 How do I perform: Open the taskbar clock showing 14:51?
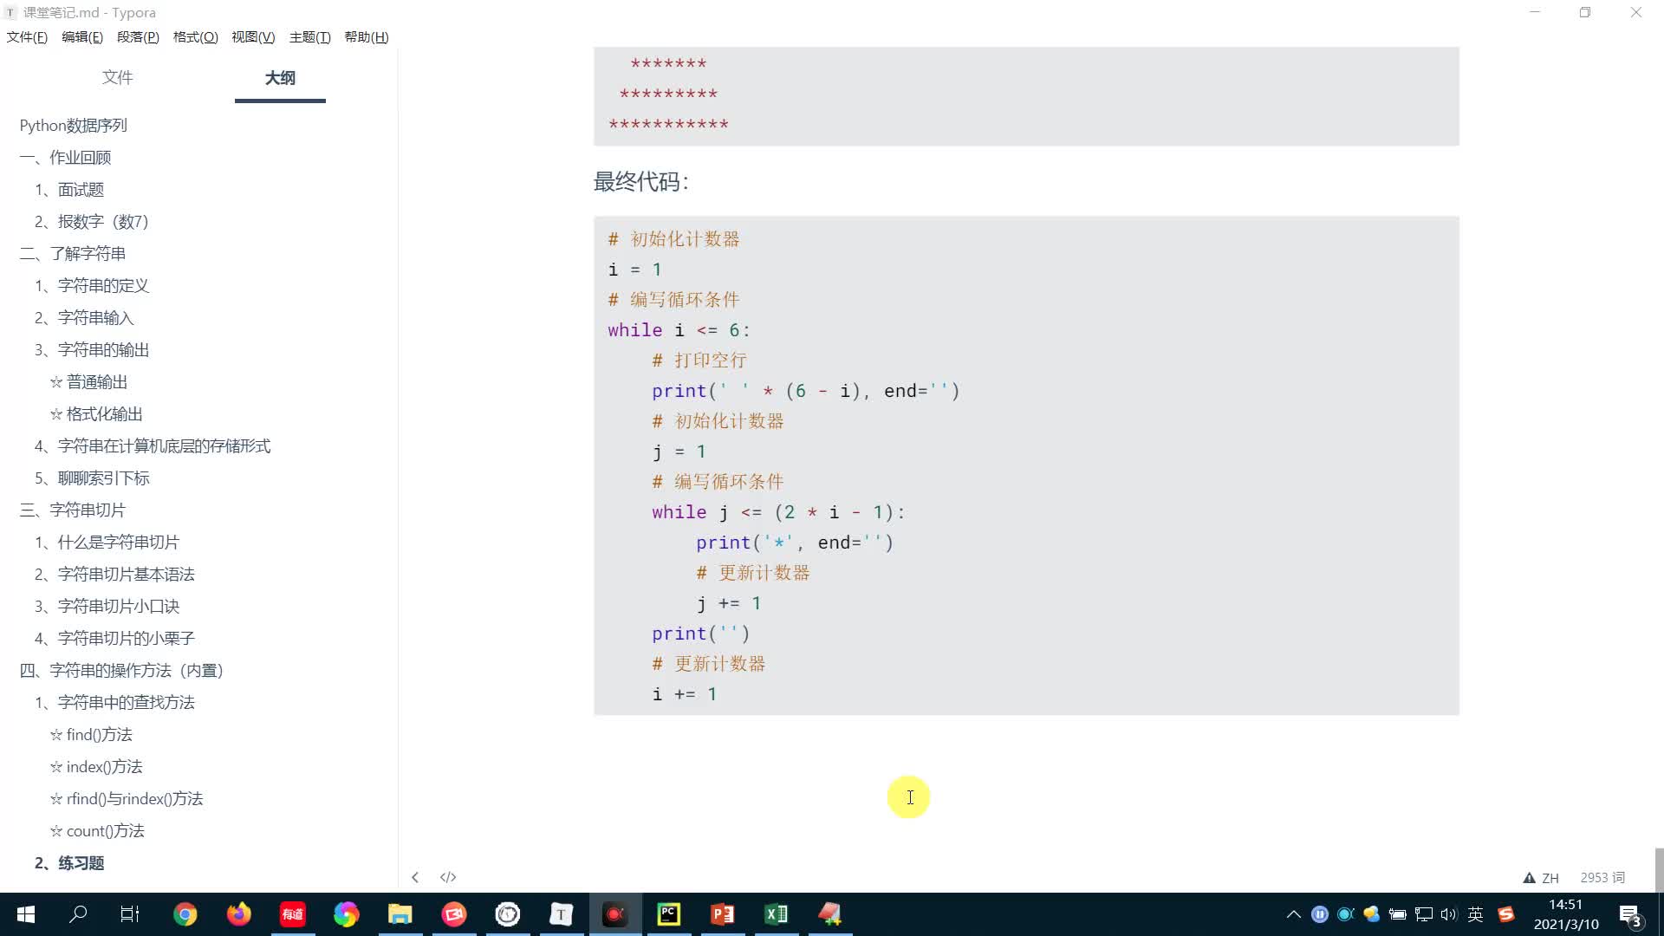(x=1565, y=914)
